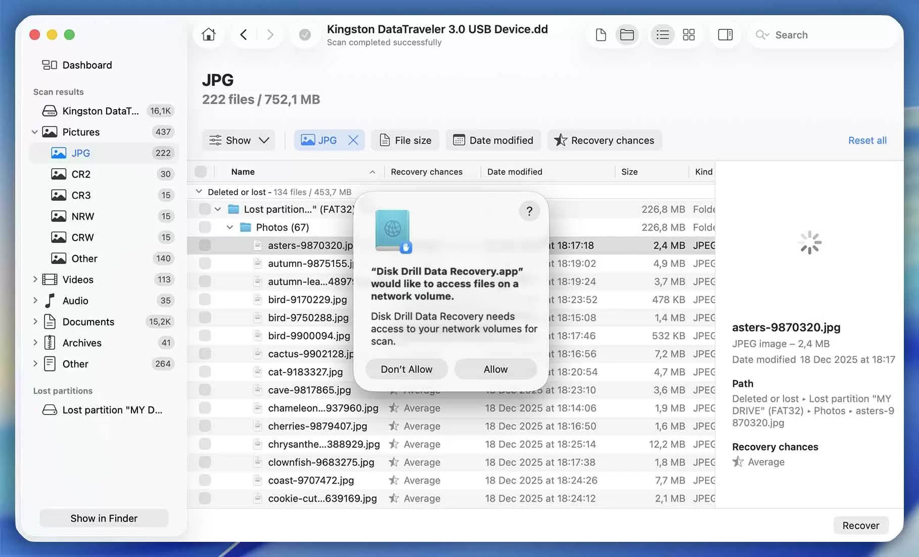Select the bird-9900094.jpg file
919x557 pixels.
309,336
